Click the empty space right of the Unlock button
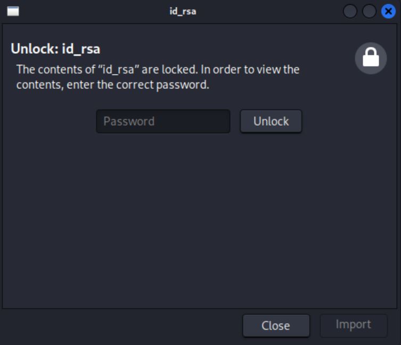Viewport: 401px width, 345px height. 346,121
